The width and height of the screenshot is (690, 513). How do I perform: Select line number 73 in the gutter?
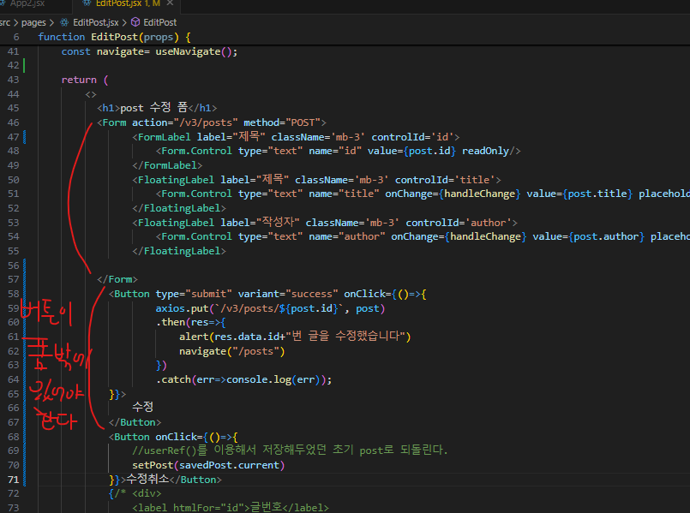coord(13,508)
